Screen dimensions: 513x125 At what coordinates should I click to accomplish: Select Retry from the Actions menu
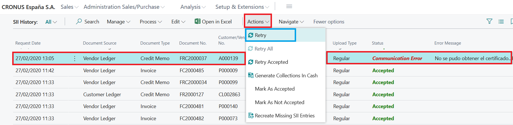[x=260, y=35]
